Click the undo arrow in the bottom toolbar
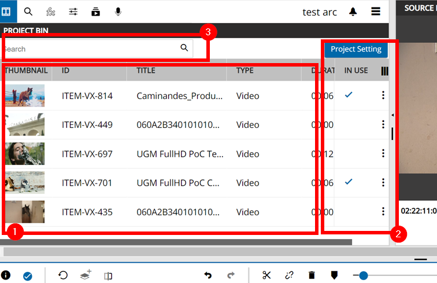 coord(209,275)
